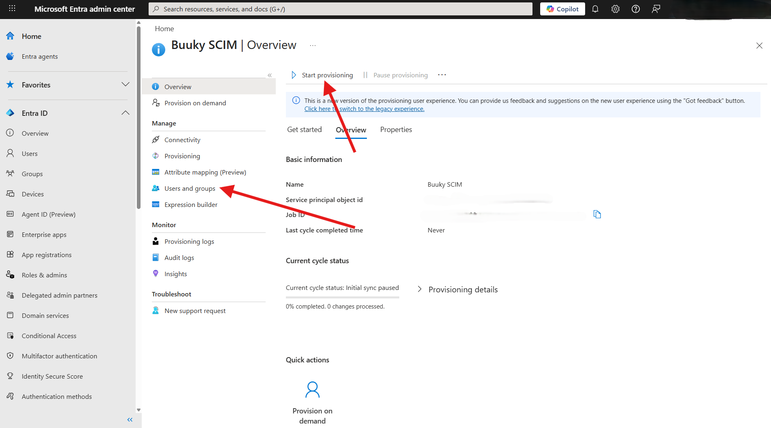
Task: Collapse the resource menu with double chevron
Action: [x=270, y=75]
